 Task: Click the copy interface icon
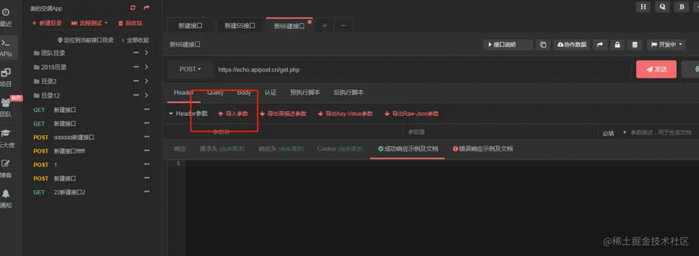pyautogui.click(x=543, y=45)
